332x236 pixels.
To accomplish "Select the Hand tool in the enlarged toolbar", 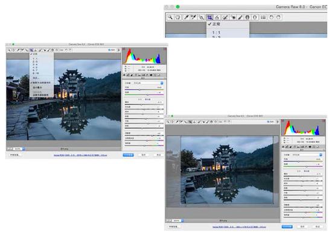I will click(x=177, y=17).
